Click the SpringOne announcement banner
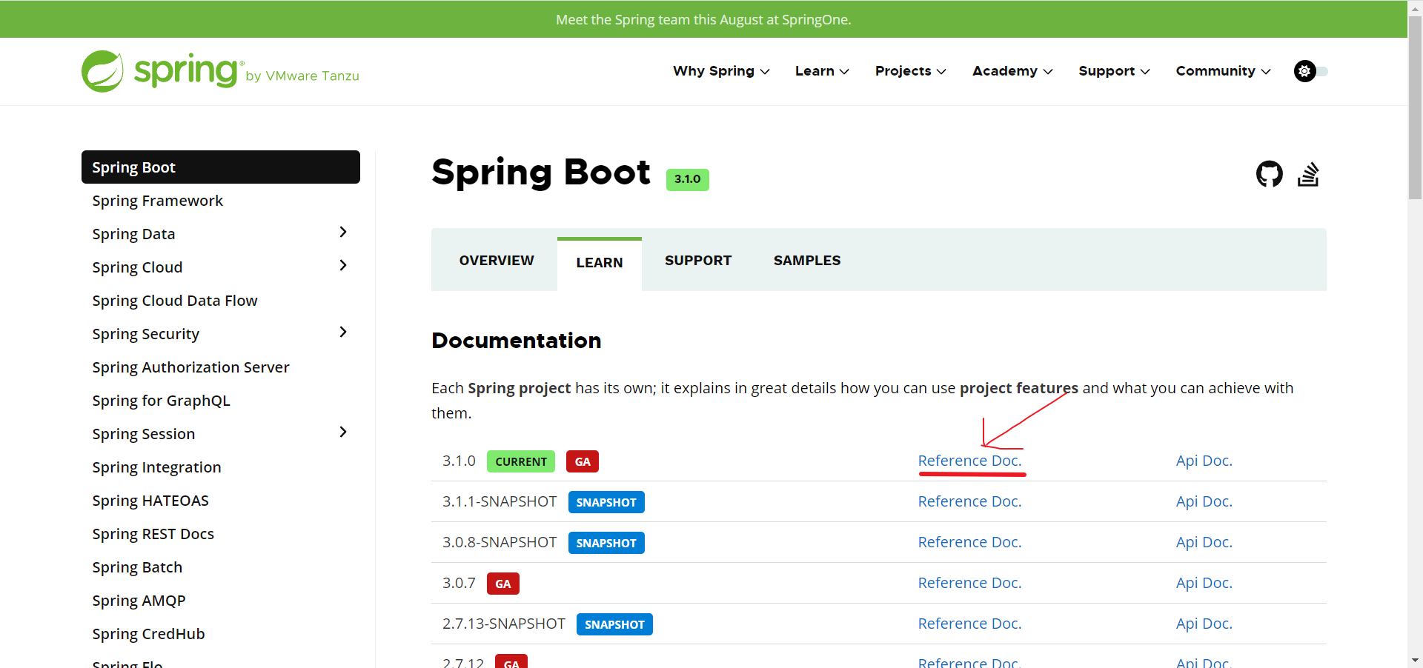Image resolution: width=1423 pixels, height=668 pixels. pyautogui.click(x=703, y=19)
